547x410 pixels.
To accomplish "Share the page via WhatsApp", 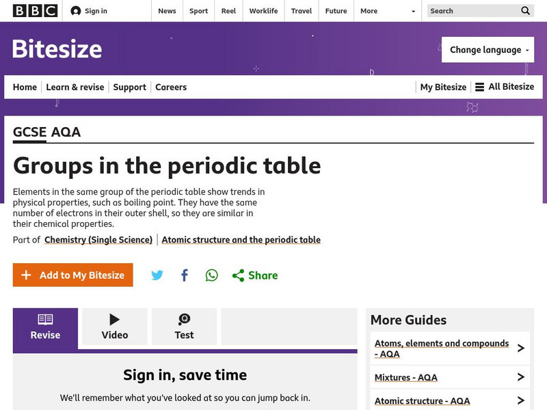I will click(x=211, y=275).
